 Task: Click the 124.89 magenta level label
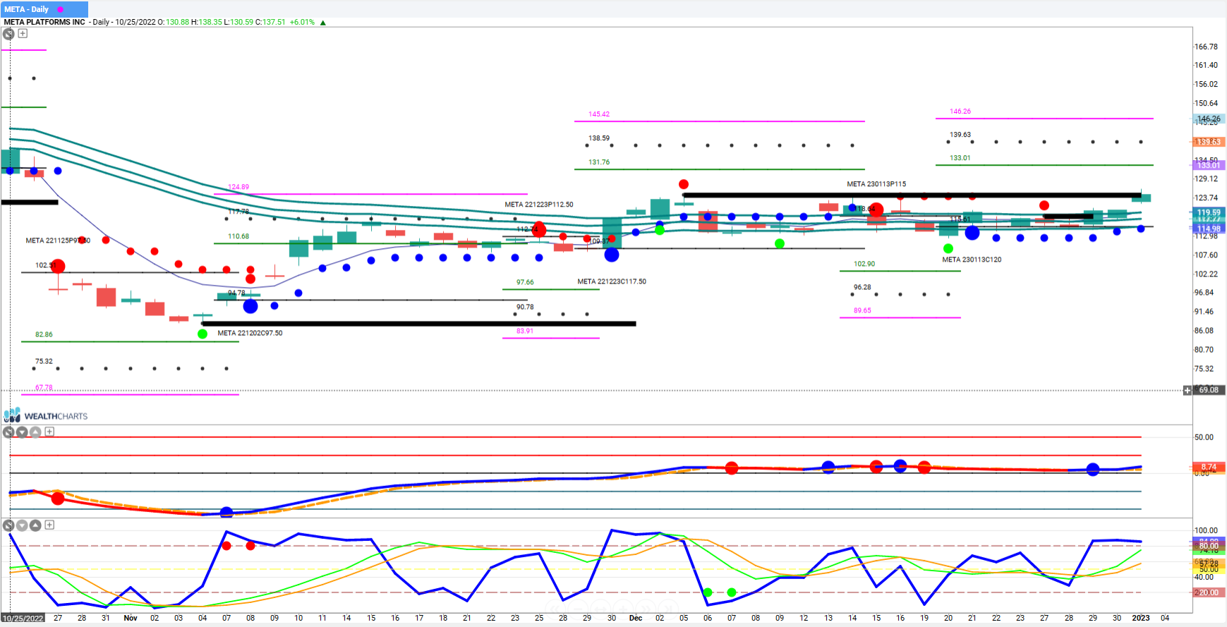238,187
